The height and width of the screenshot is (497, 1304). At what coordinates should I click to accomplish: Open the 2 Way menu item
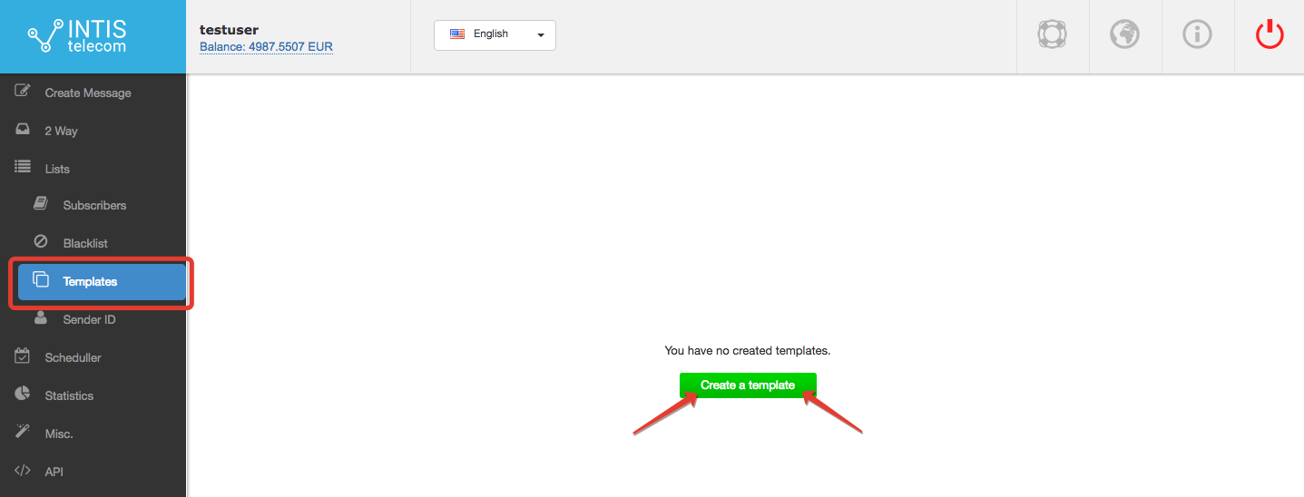[93, 131]
